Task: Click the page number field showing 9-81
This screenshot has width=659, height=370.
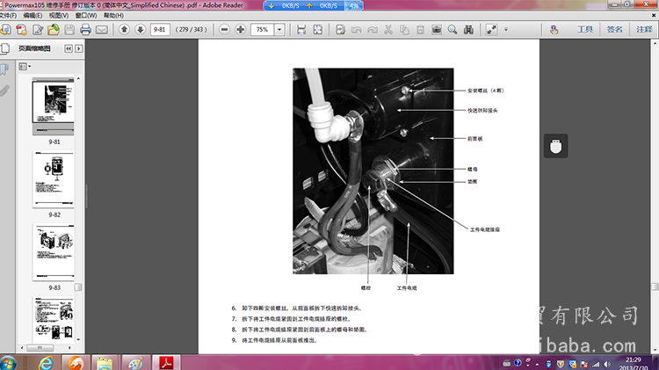Action: (x=159, y=30)
